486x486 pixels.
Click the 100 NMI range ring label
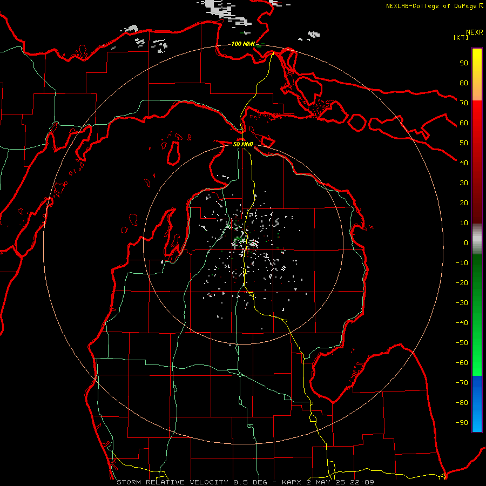(x=243, y=44)
